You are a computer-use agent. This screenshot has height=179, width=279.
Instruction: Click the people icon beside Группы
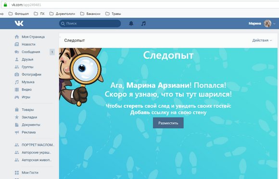(x=17, y=67)
